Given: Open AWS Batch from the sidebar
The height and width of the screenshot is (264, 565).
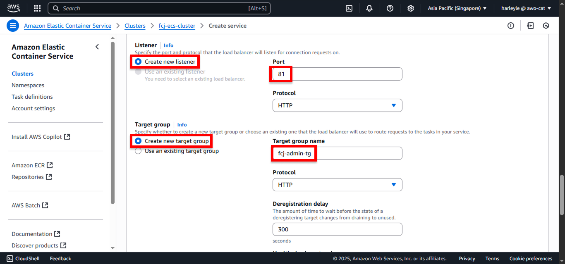Looking at the screenshot, I should pyautogui.click(x=26, y=205).
